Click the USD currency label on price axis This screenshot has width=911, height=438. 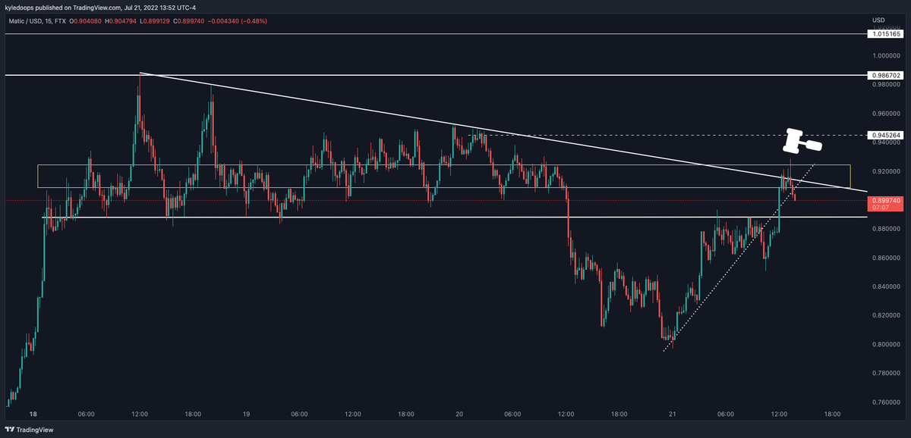[x=878, y=20]
